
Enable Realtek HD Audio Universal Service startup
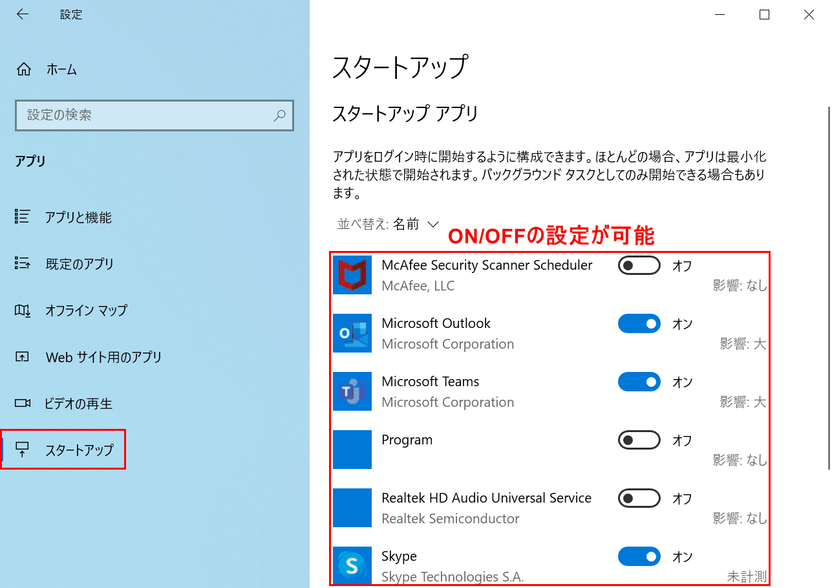[x=639, y=499]
